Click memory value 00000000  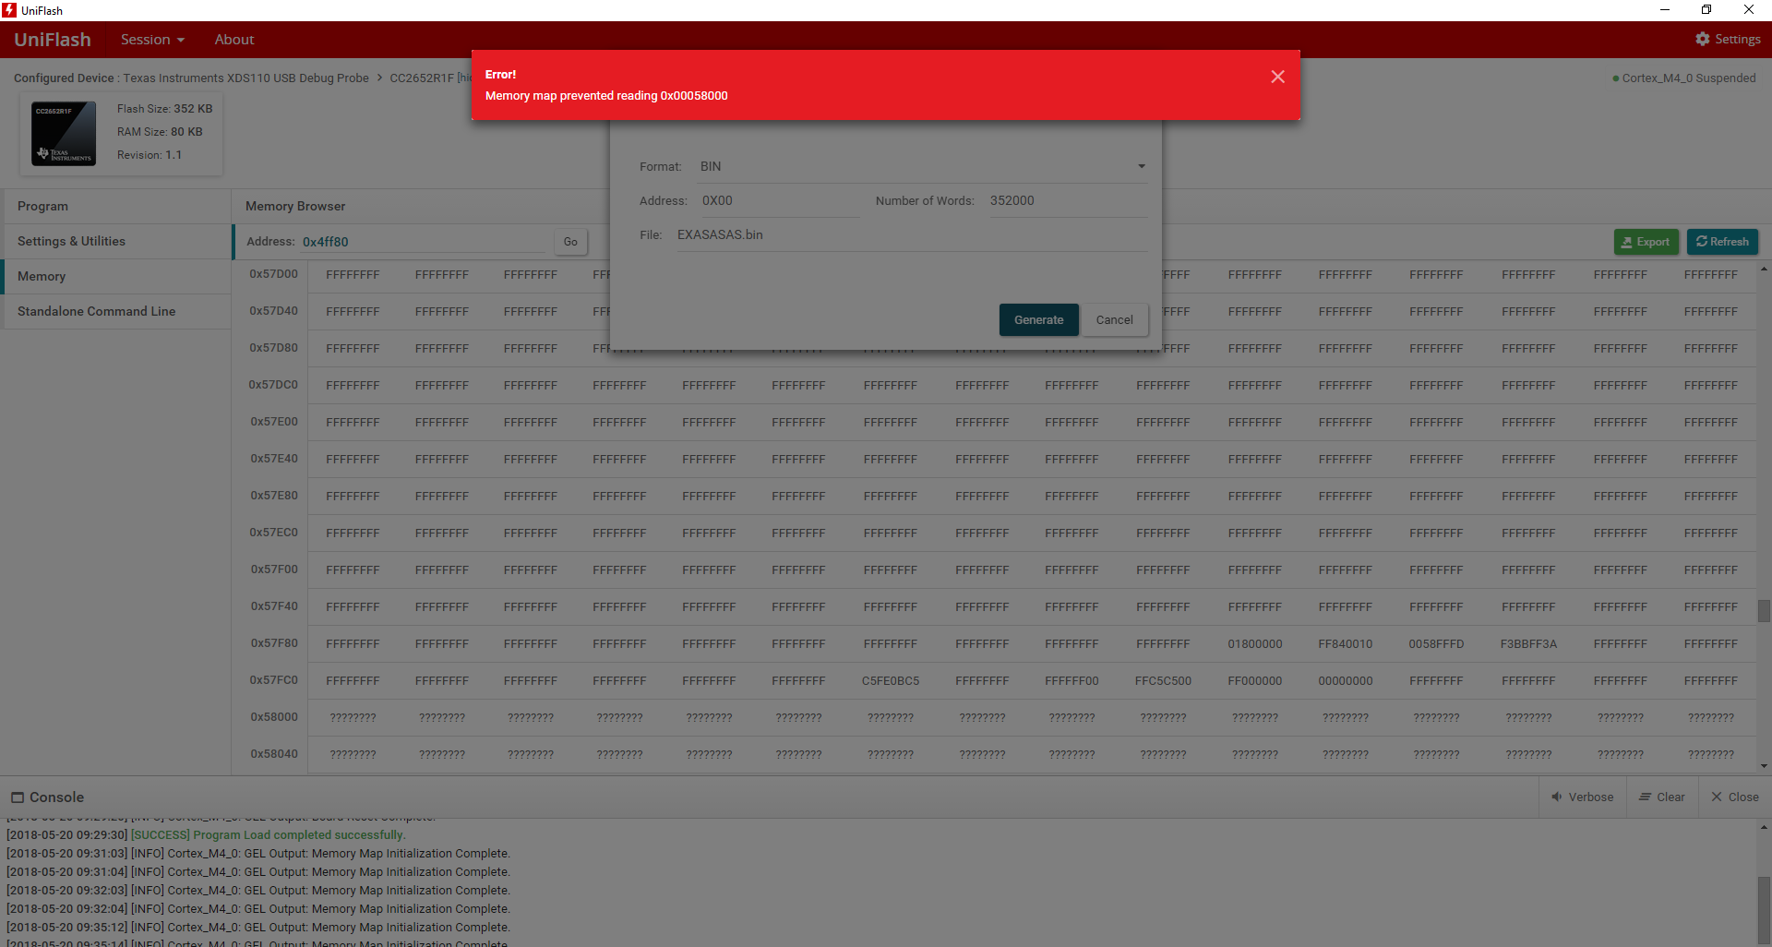(1345, 680)
